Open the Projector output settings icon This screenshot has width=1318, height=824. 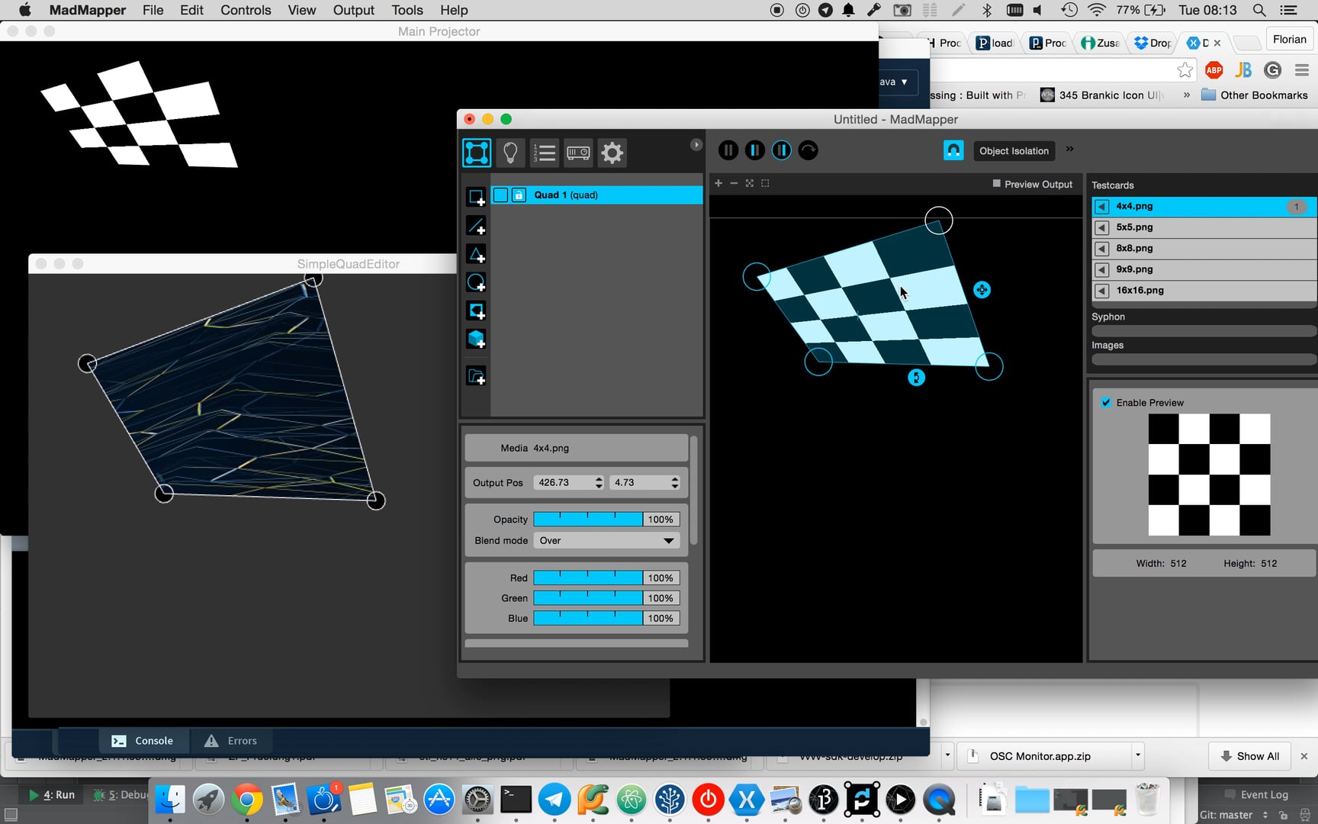[x=578, y=153]
